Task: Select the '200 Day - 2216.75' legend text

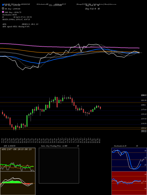Action: click(13, 12)
